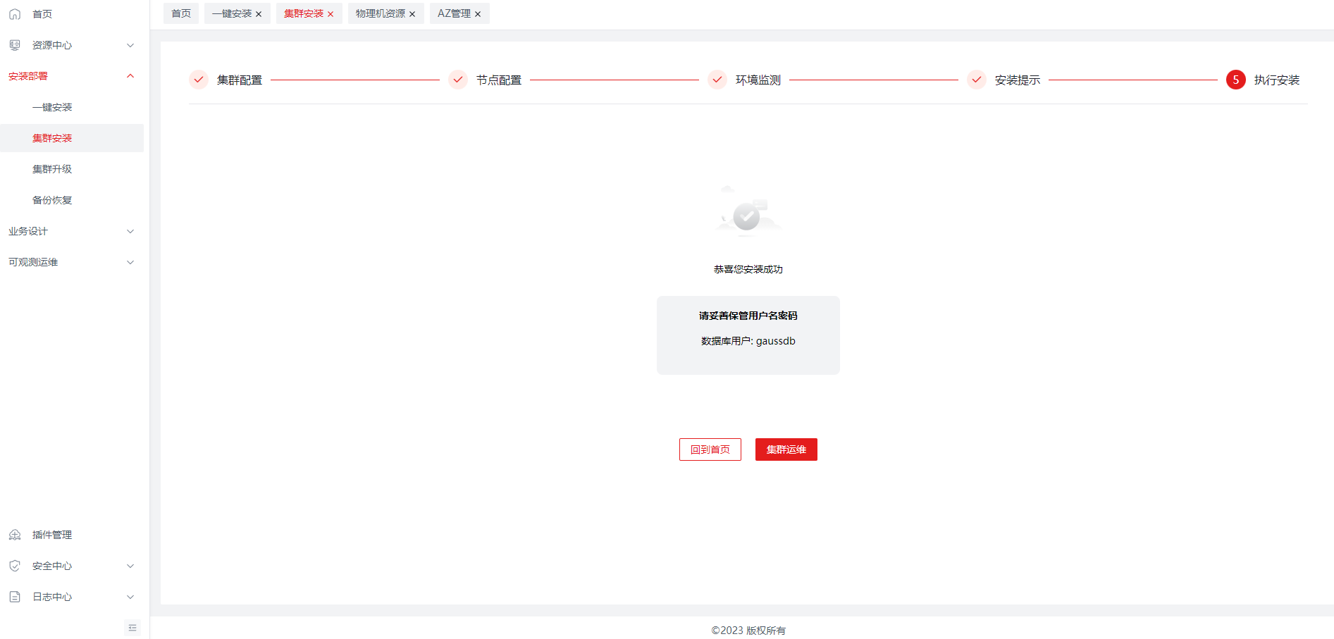1334x639 pixels.
Task: Expand the 业务设计 menu chevron
Action: coord(130,231)
